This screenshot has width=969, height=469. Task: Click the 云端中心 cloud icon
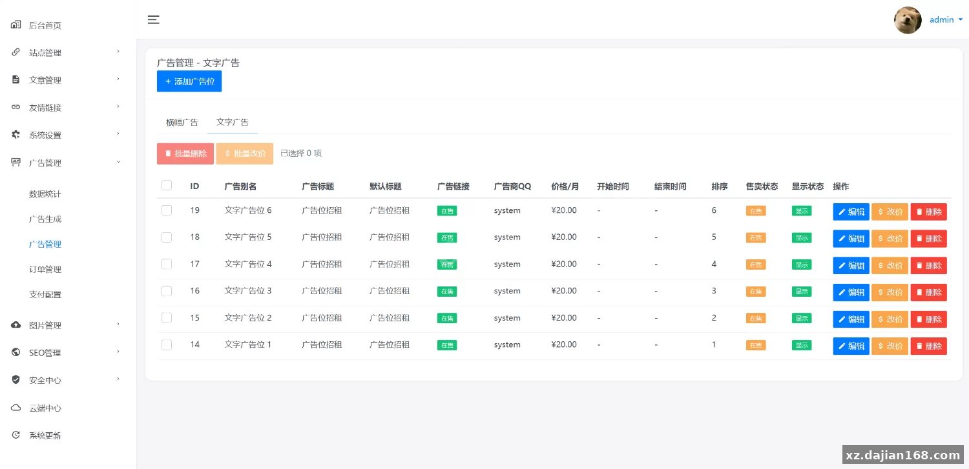16,408
